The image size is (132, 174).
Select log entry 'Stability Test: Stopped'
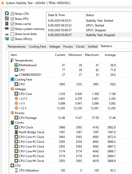(x=89, y=35)
